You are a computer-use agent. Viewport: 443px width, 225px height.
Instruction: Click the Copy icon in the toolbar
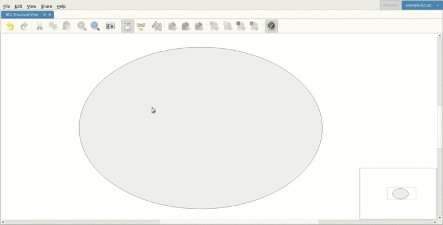tap(53, 26)
